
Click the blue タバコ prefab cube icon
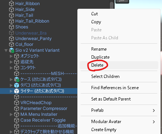(x=17, y=85)
